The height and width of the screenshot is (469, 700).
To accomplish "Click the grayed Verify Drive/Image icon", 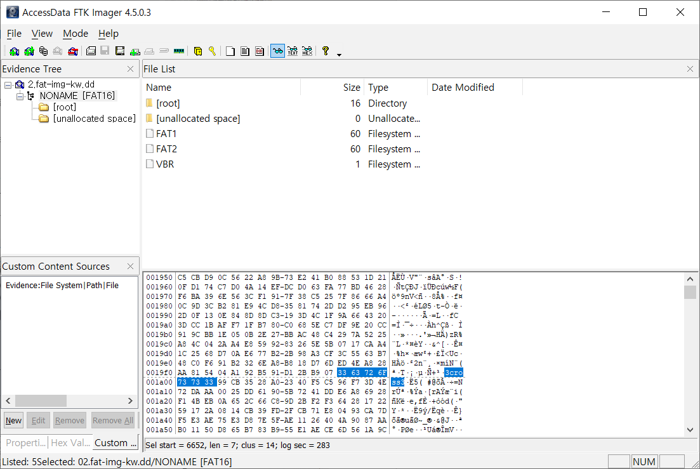I will [164, 51].
